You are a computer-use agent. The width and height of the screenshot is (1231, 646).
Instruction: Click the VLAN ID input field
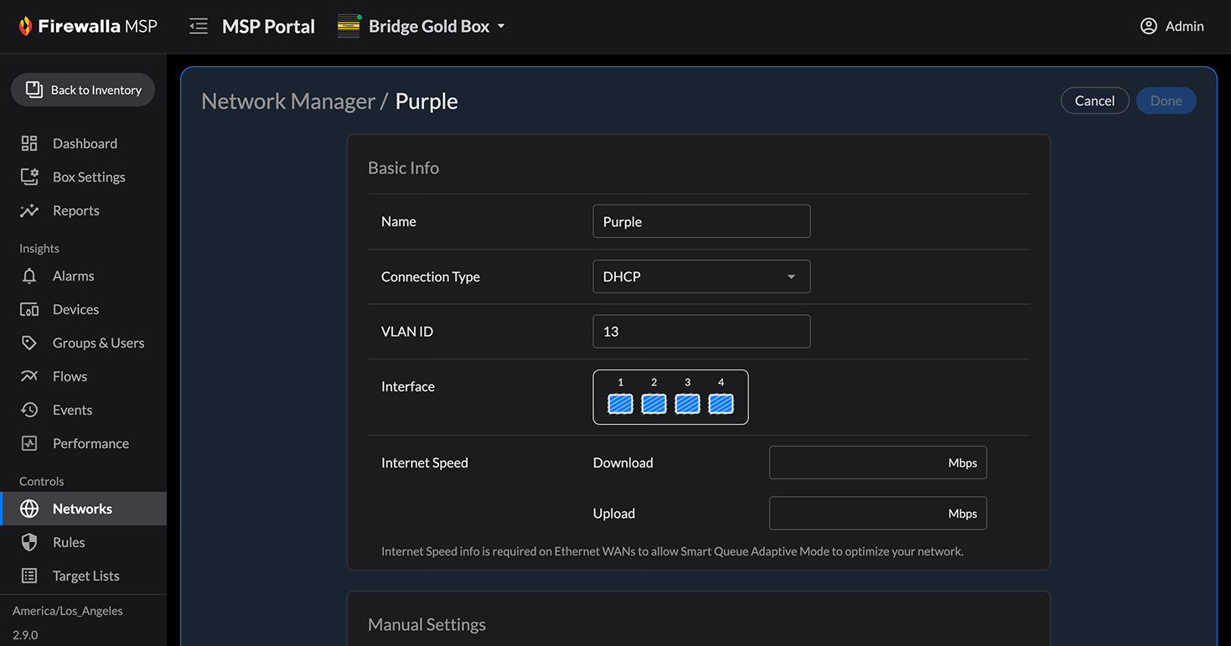[x=701, y=332]
